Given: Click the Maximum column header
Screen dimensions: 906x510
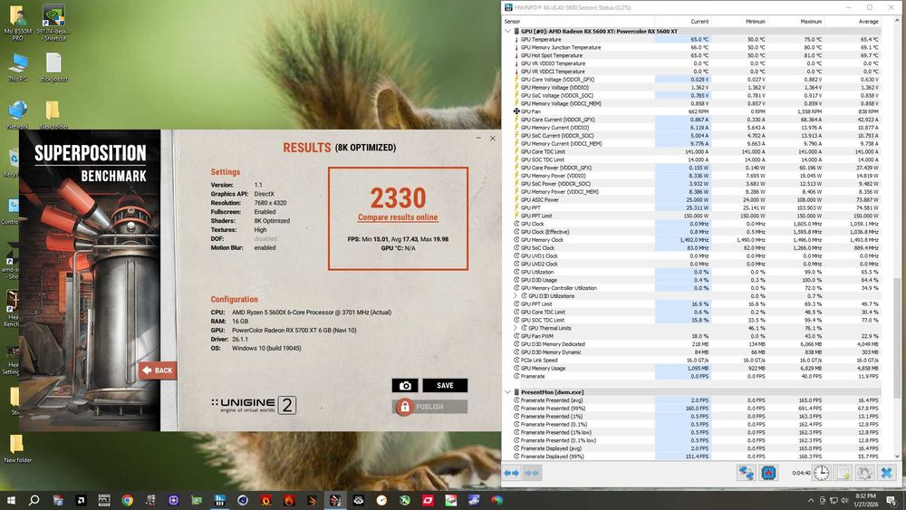Looking at the screenshot, I should (796, 22).
